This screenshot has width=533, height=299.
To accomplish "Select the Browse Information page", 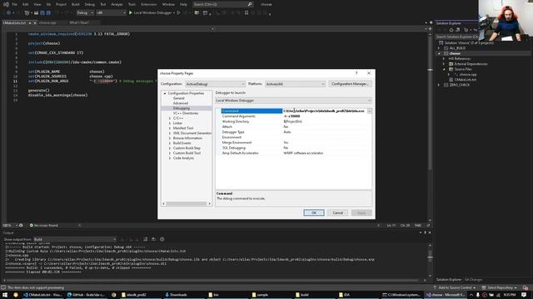I will coord(187,138).
